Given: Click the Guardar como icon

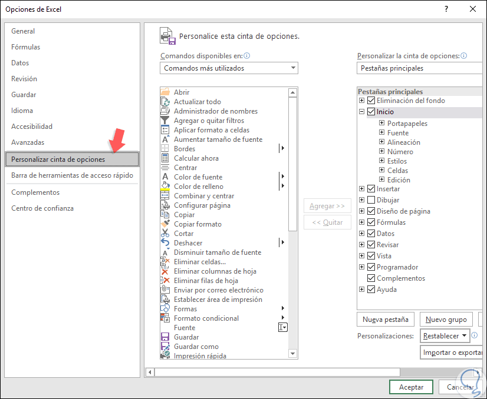Looking at the screenshot, I should click(x=165, y=346).
